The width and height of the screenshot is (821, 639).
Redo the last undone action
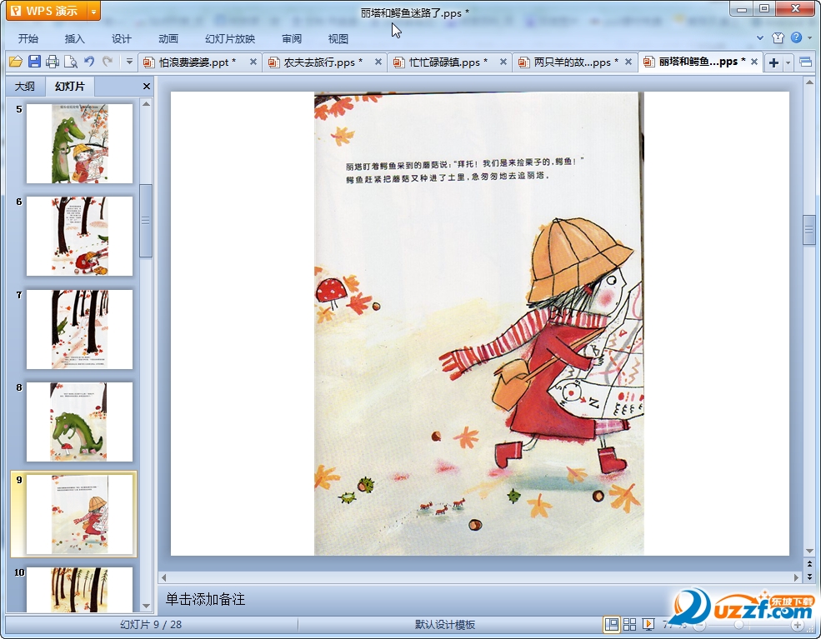[108, 62]
